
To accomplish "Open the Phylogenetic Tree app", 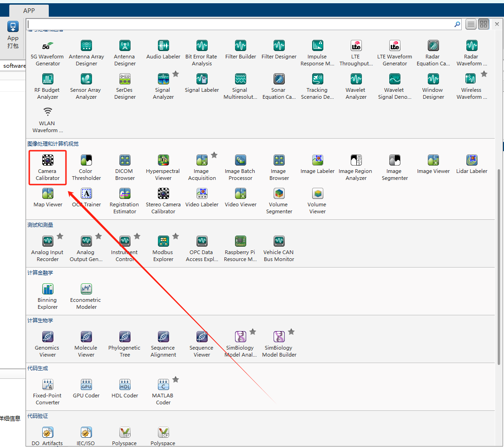I will pyautogui.click(x=124, y=345).
